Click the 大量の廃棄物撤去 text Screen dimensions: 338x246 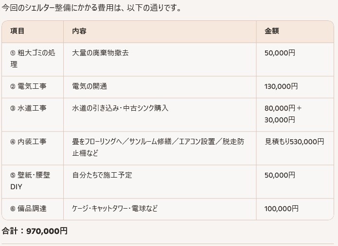(100, 53)
